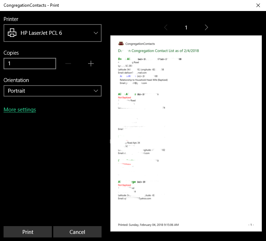Image resolution: width=266 pixels, height=241 pixels.
Task: Click the Print button
Action: coord(28,232)
